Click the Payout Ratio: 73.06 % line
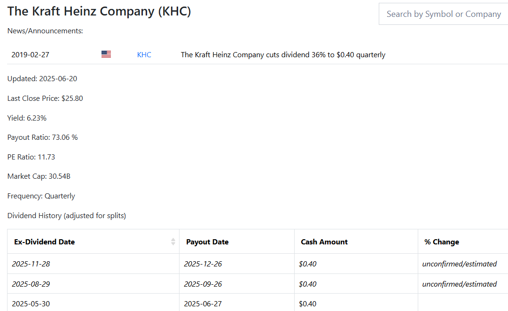508x311 pixels. pyautogui.click(x=42, y=137)
